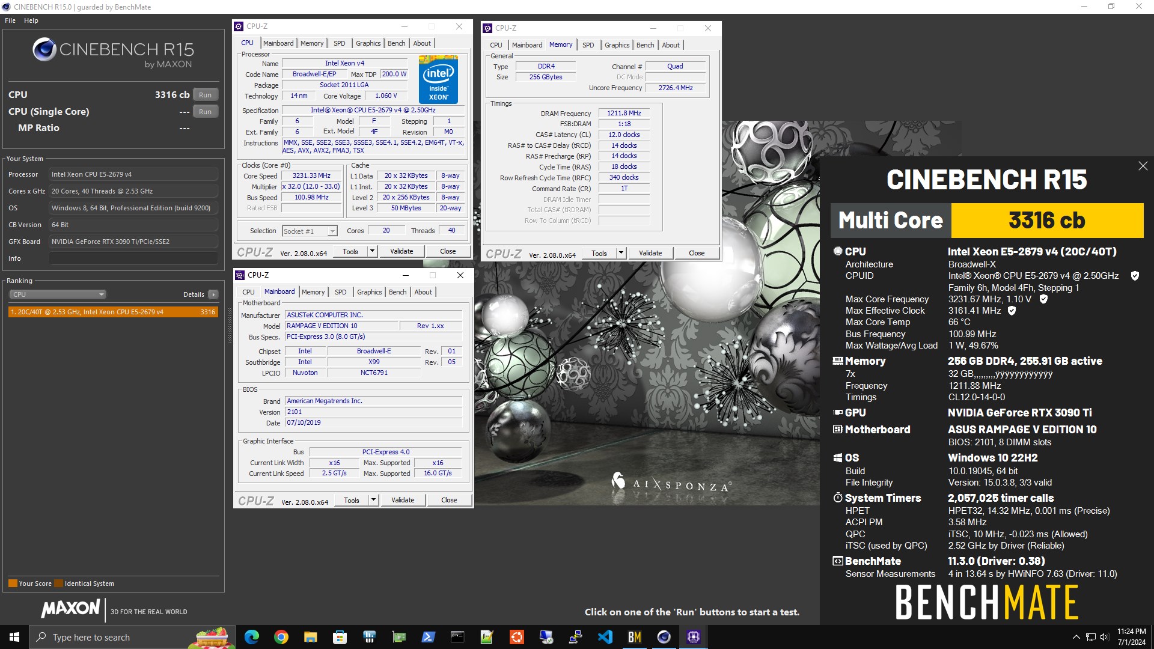Click Tools button in CPU-Z CPU window
The width and height of the screenshot is (1154, 649).
click(x=350, y=251)
